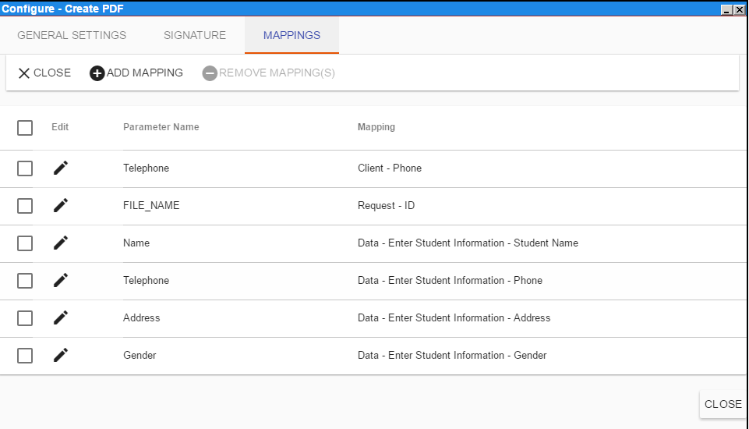Image resolution: width=749 pixels, height=429 pixels.
Task: Toggle the select-all checkbox in header
Action: pyautogui.click(x=25, y=128)
